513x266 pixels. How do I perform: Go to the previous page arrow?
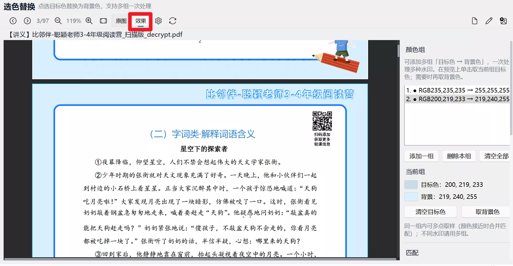tap(13, 21)
